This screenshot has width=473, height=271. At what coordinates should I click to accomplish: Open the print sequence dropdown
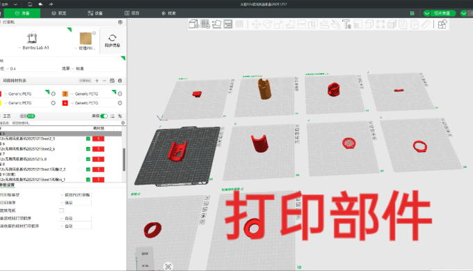(x=75, y=203)
